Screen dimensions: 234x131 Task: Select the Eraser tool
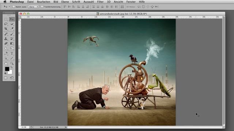6,44
